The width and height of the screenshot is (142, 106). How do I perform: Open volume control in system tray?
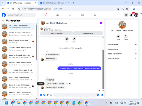125,103
